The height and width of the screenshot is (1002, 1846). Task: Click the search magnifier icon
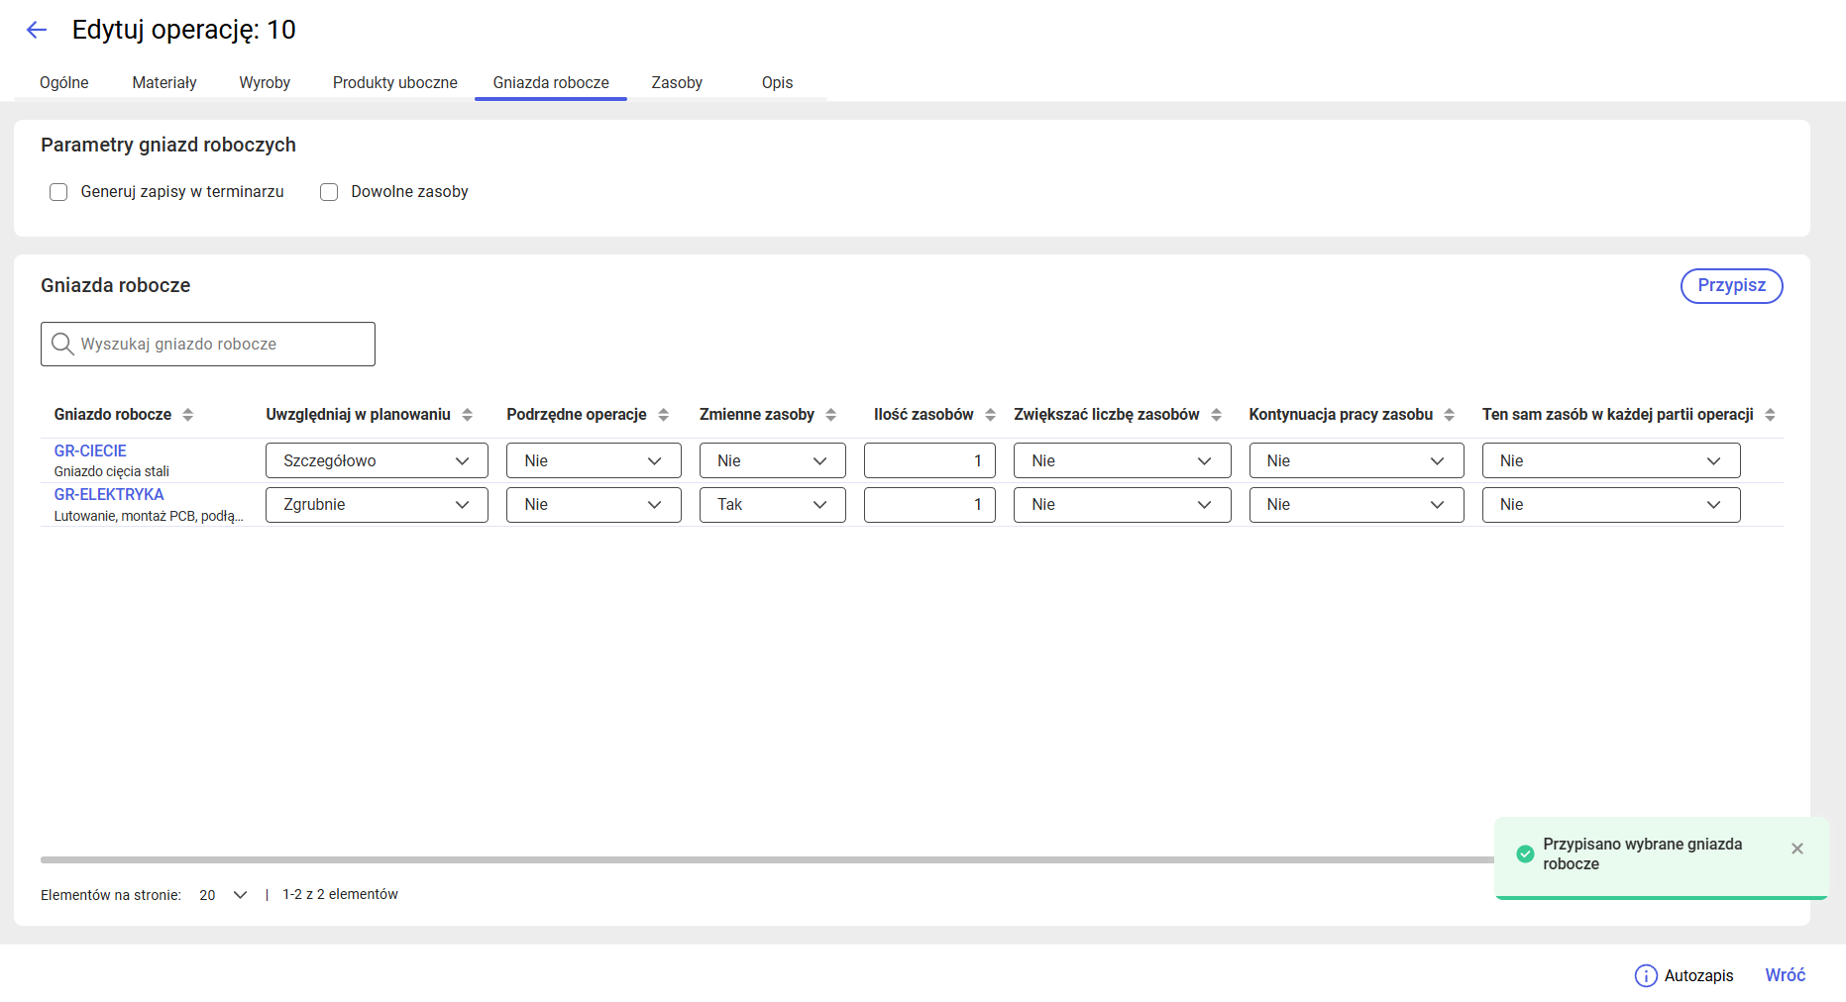[62, 344]
